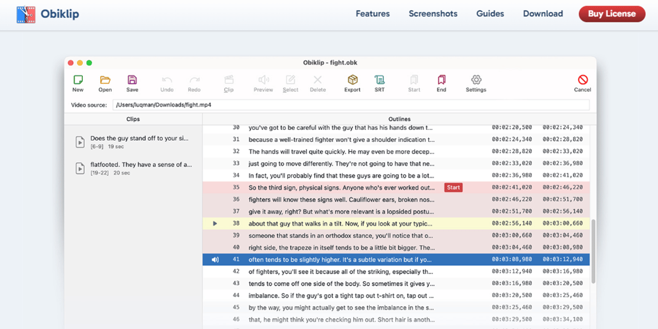Viewport: 658px width, 329px height.
Task: Click the Clips column header
Action: click(133, 119)
